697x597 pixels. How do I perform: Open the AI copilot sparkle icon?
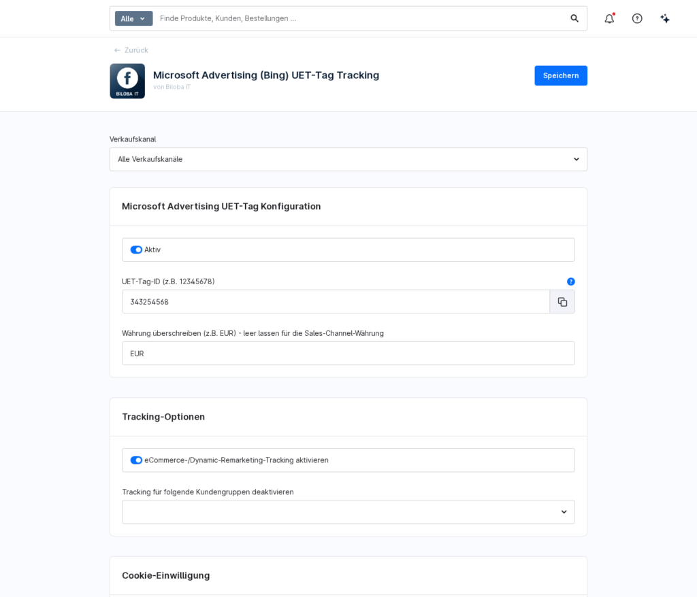(665, 18)
